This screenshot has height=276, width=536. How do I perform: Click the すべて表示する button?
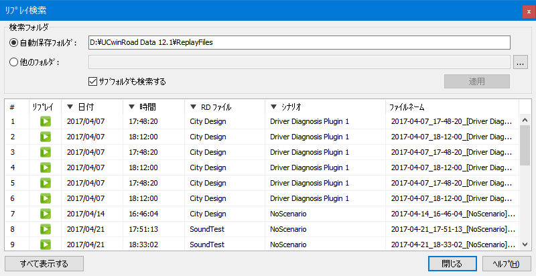[x=44, y=263]
